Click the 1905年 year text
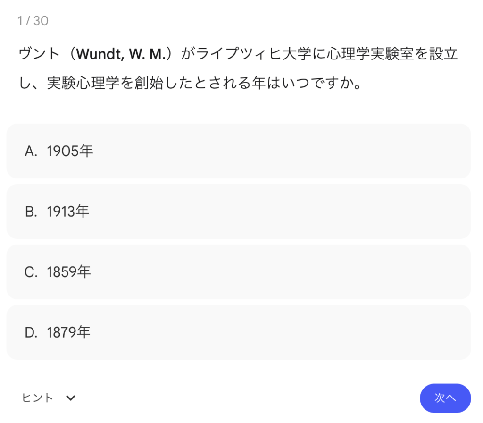The width and height of the screenshot is (483, 423). pos(70,151)
